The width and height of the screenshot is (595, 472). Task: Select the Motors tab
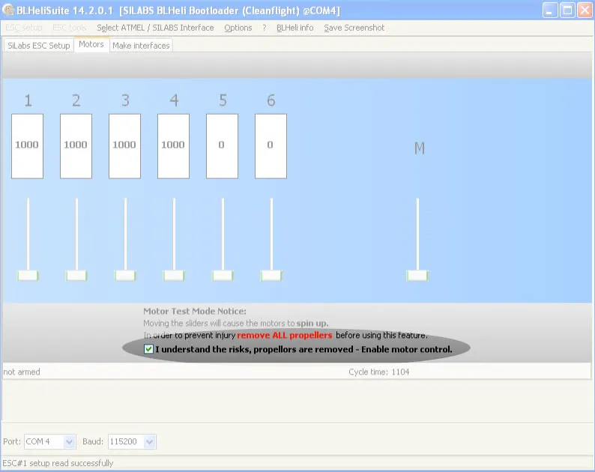91,45
